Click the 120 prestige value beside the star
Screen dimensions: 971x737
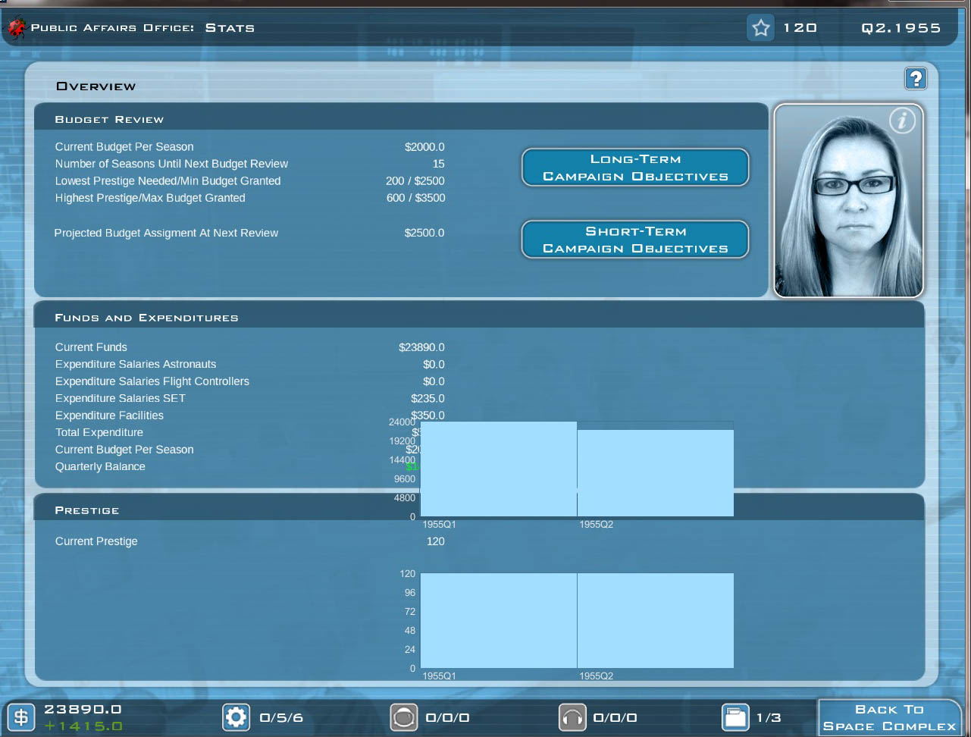[x=800, y=28]
